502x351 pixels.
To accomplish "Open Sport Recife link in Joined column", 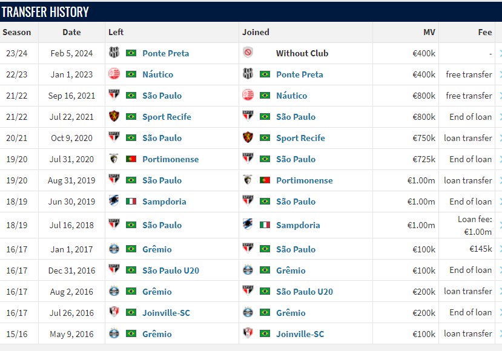I will click(x=300, y=138).
